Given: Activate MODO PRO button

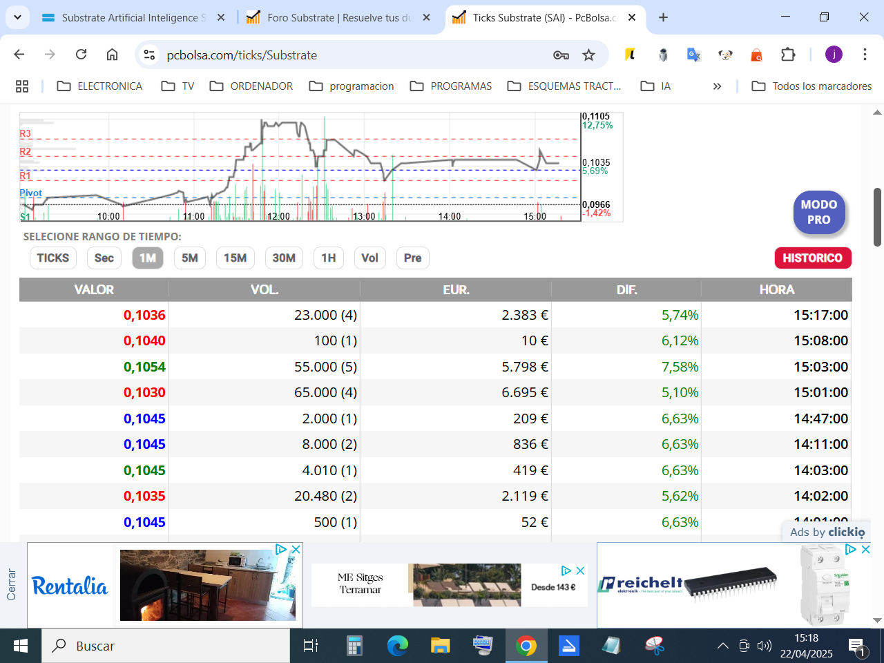Looking at the screenshot, I should 819,212.
